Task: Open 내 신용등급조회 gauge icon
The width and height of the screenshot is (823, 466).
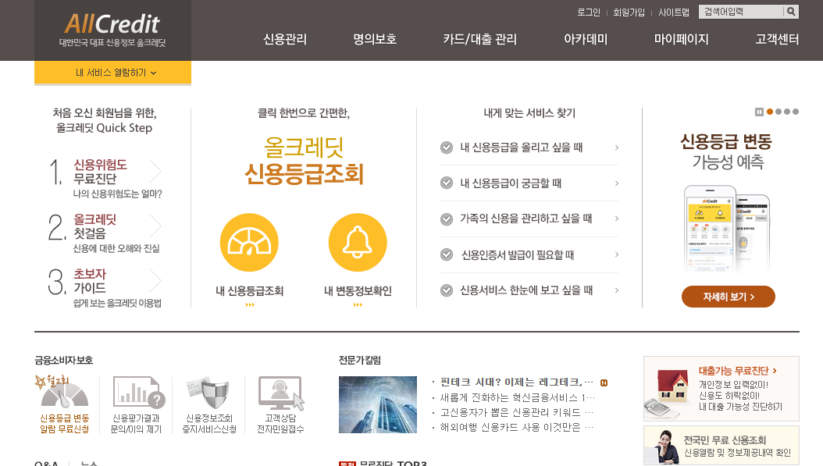Action: tap(249, 243)
